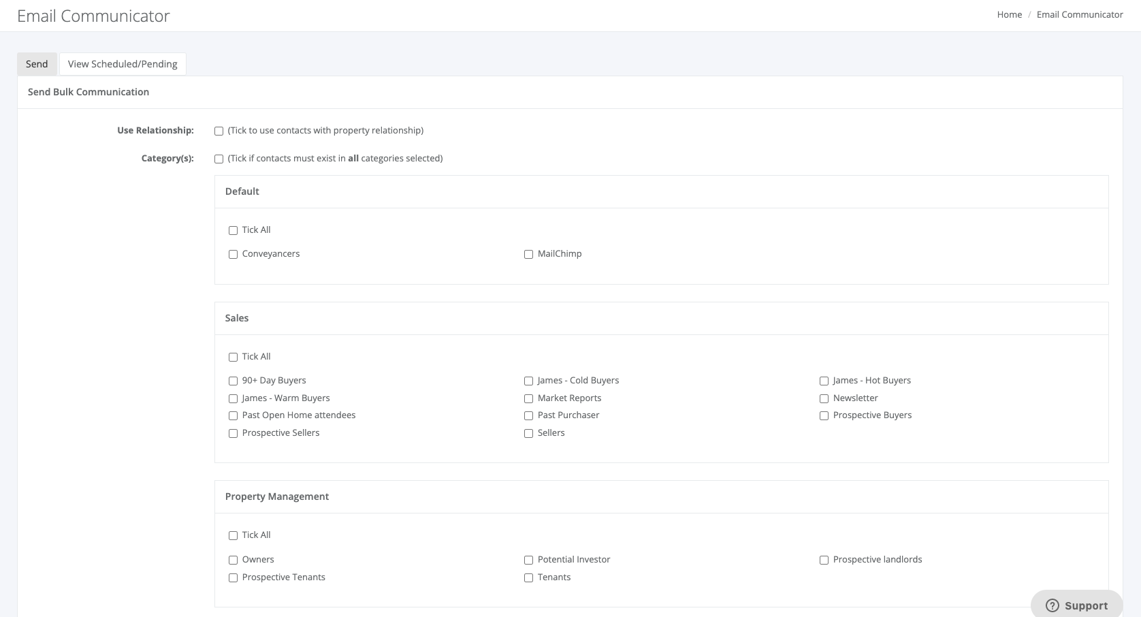Tick the Newsletter checkbox
The width and height of the screenshot is (1141, 617).
824,398
